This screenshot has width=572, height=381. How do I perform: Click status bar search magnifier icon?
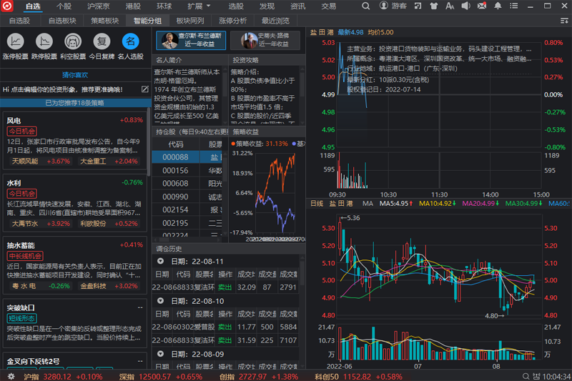526,376
